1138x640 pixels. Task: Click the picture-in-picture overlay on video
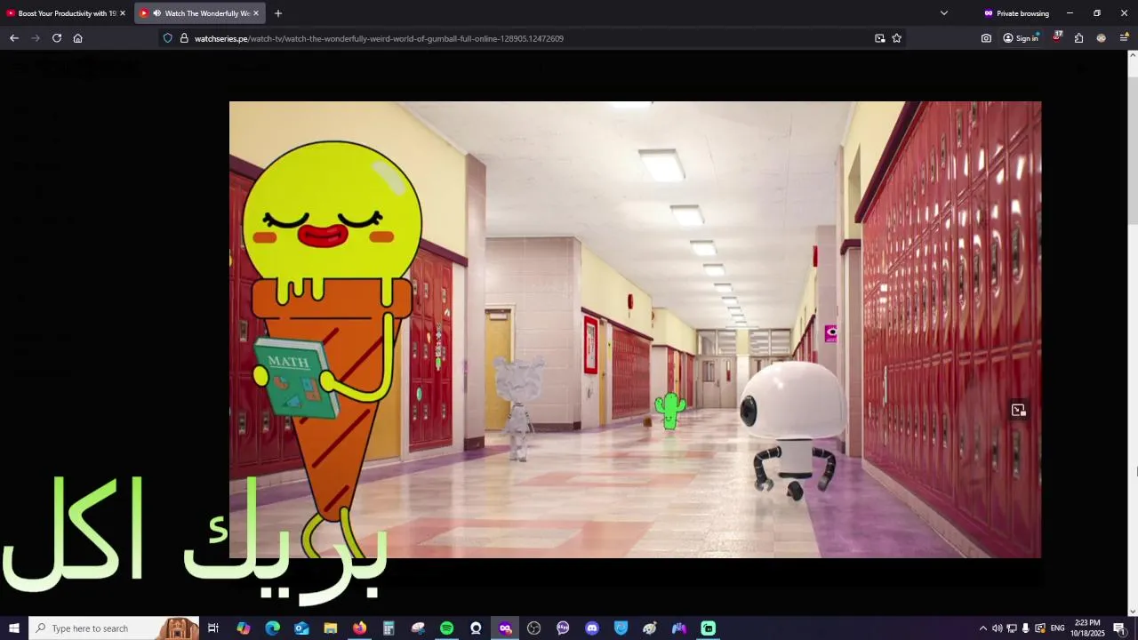(x=1019, y=410)
